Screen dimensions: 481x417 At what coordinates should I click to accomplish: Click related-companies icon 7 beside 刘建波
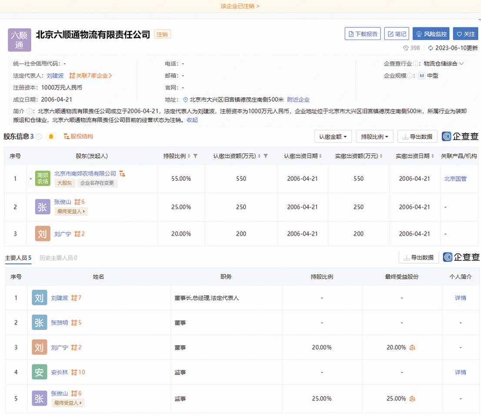77,298
